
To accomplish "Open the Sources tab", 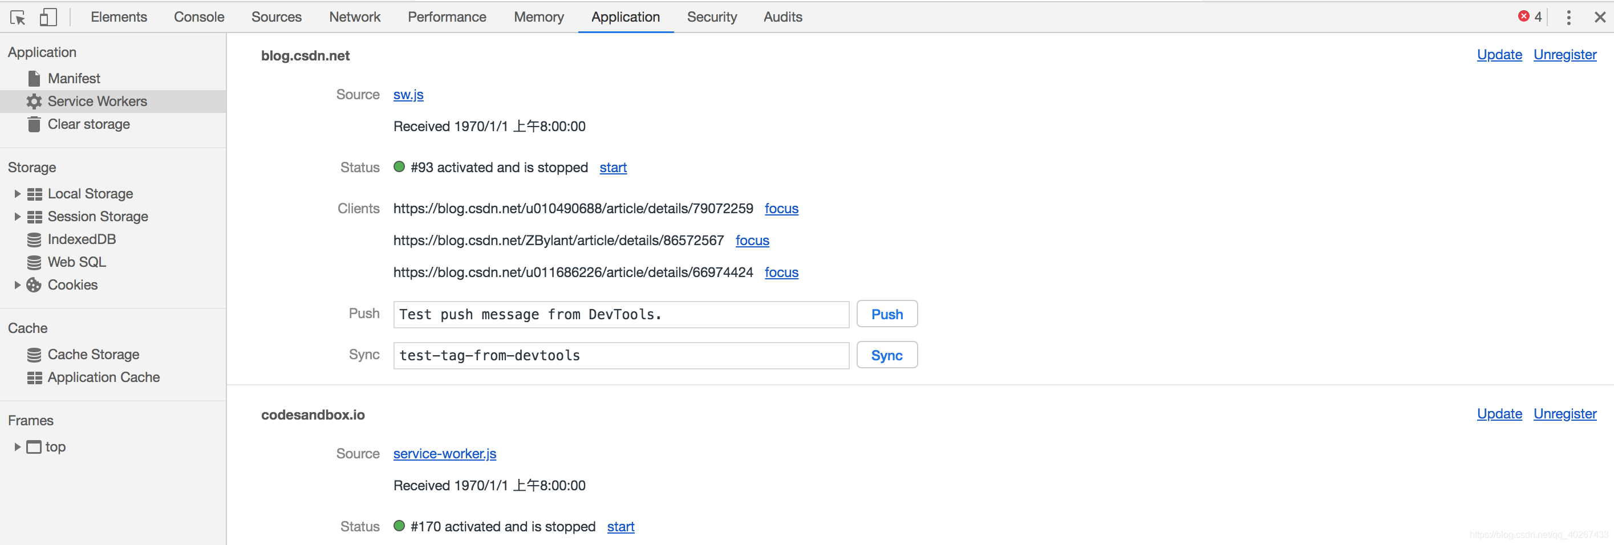I will coord(276,17).
